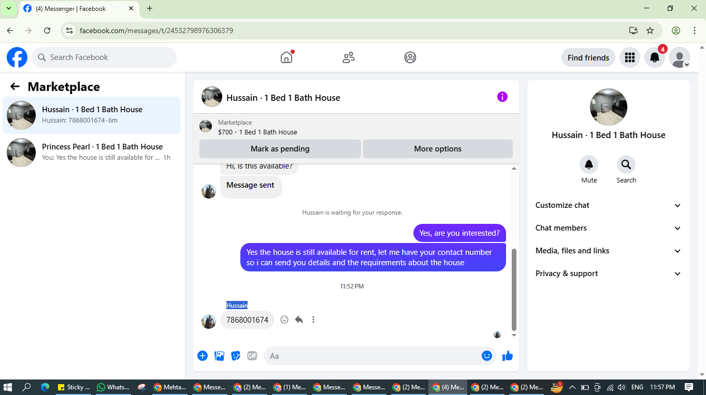Image resolution: width=706 pixels, height=395 pixels.
Task: Click the taskbar volume icon
Action: (x=622, y=387)
